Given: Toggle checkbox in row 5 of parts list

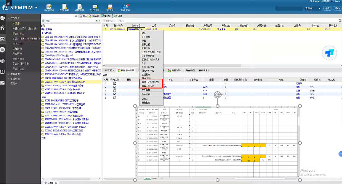Looking at the screenshot, I should pos(114,97).
